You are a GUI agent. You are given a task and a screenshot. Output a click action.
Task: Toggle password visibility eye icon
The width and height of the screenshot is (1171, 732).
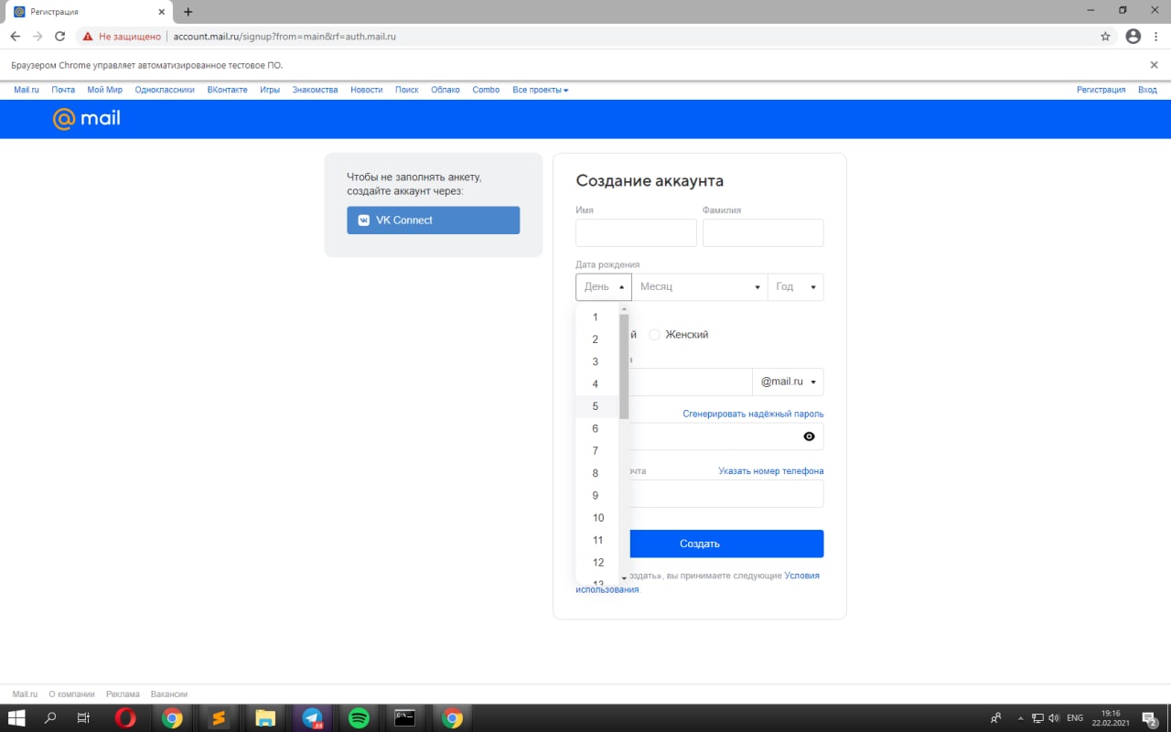coord(809,436)
